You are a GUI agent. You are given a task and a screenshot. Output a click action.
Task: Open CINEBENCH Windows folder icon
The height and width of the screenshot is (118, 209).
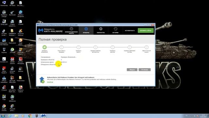pyautogui.click(x=12, y=32)
